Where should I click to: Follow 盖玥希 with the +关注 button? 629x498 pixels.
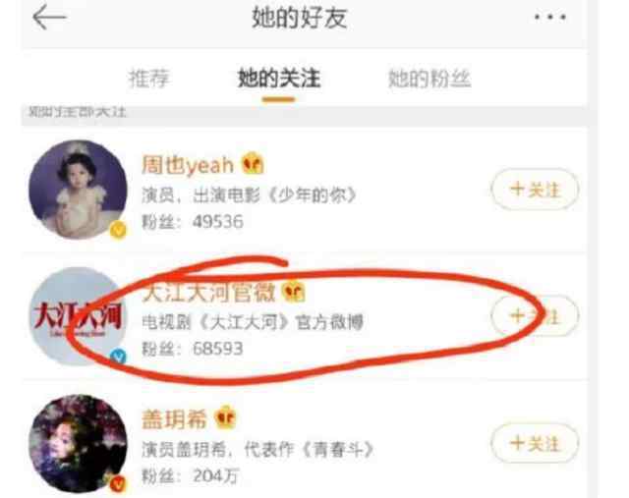coord(535,443)
